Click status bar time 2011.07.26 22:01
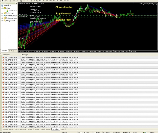 pos(83,132)
